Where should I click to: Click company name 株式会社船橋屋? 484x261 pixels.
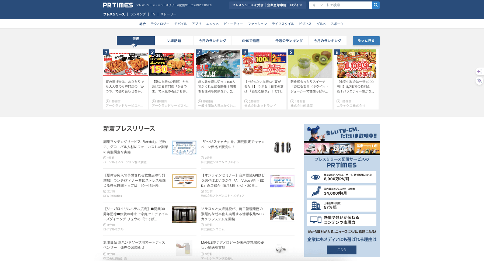point(302,106)
